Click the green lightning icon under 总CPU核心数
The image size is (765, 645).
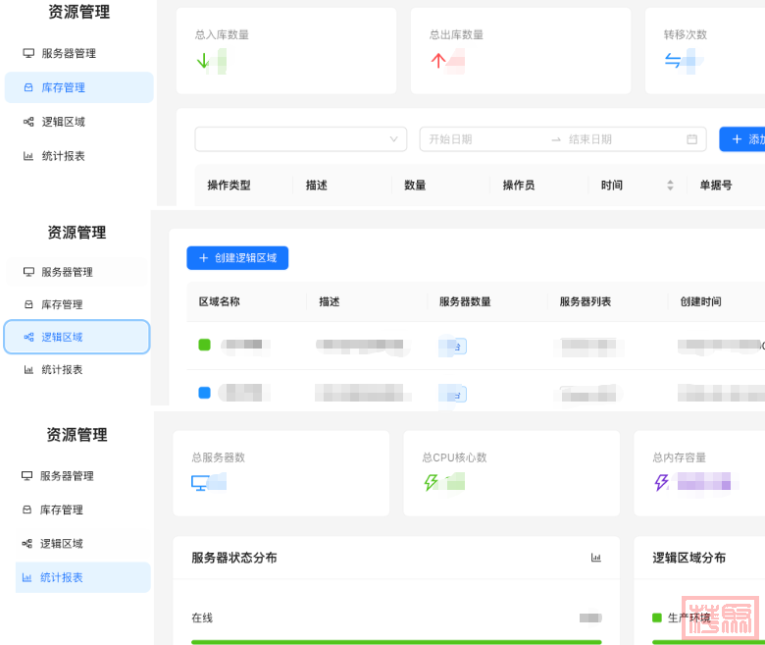pyautogui.click(x=431, y=482)
